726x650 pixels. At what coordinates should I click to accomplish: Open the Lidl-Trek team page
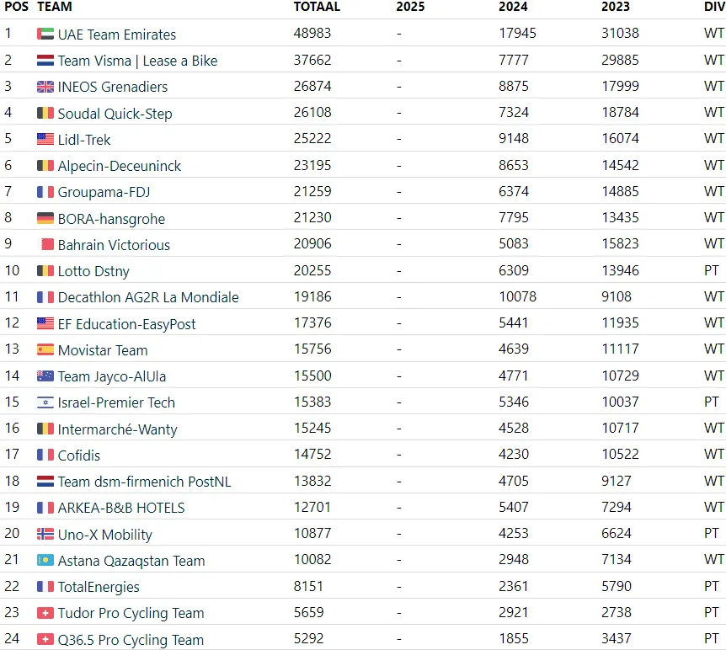(84, 140)
